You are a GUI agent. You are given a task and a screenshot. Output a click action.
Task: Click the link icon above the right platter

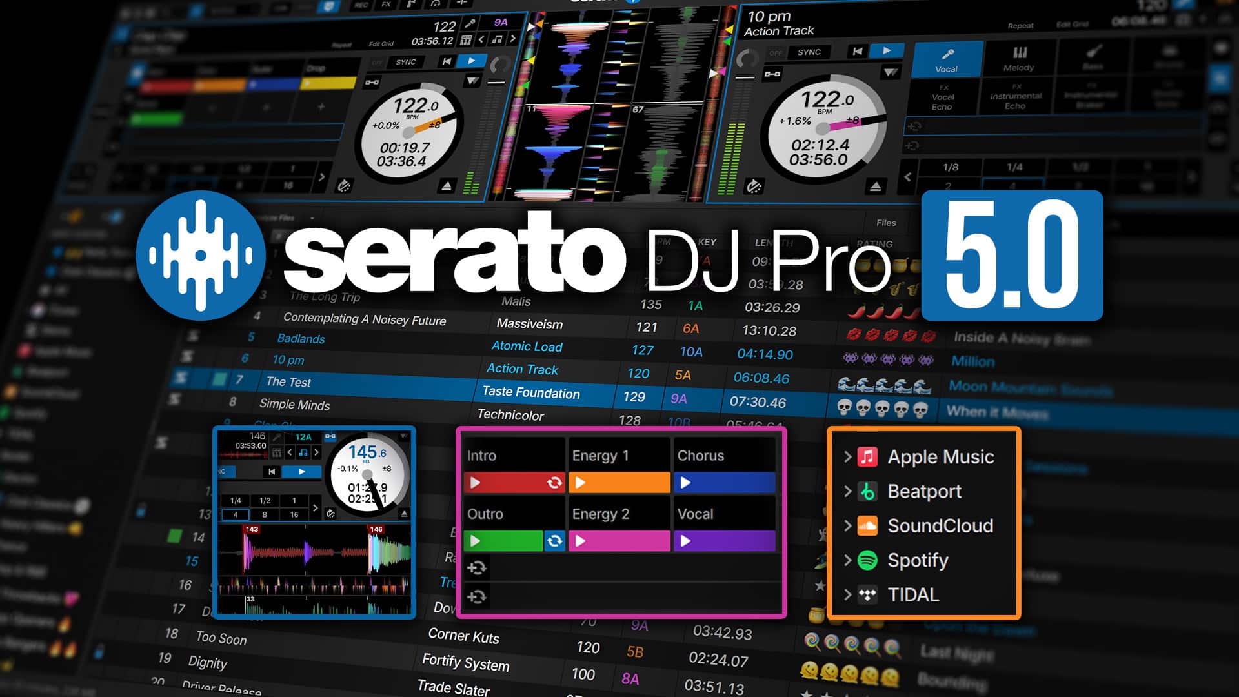772,74
